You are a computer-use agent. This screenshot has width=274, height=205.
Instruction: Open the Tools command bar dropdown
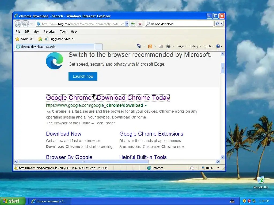coord(209,46)
